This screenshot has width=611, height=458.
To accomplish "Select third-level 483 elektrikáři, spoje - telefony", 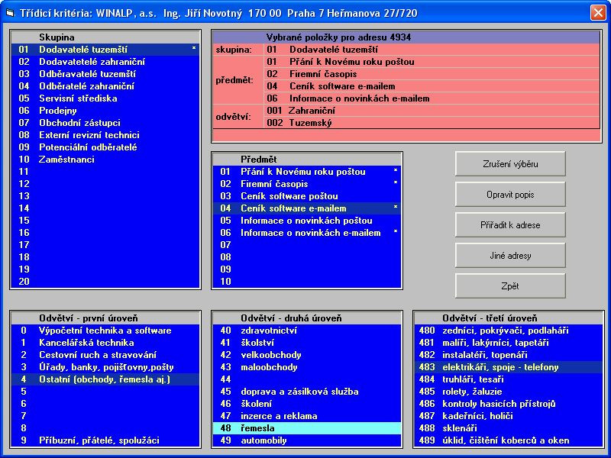I will [509, 367].
